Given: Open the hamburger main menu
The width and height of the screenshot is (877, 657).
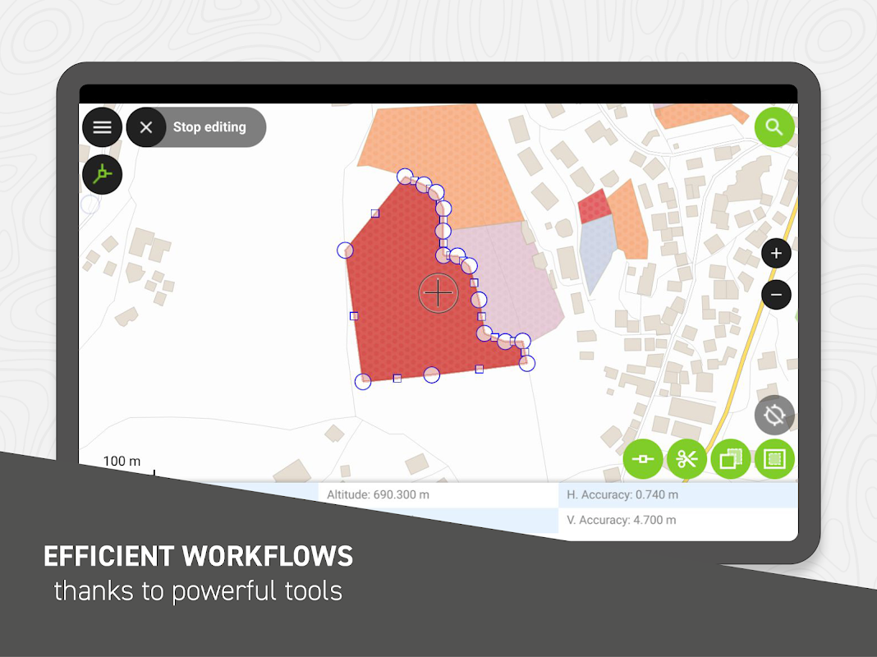Looking at the screenshot, I should pyautogui.click(x=103, y=127).
